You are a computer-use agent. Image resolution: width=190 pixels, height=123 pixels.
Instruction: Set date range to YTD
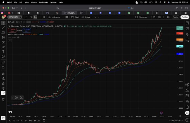click(x=30, y=120)
